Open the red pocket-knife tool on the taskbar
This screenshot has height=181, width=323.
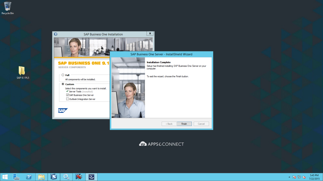tap(79, 177)
